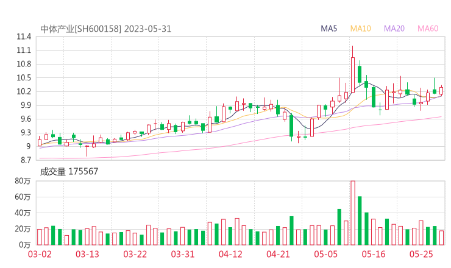The image size is (451, 268).
Task: Click the 9.9 price axis label
Action: pos(26,105)
